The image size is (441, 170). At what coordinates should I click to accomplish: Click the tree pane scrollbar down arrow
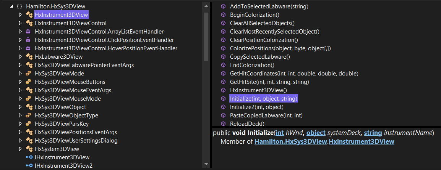[206, 164]
